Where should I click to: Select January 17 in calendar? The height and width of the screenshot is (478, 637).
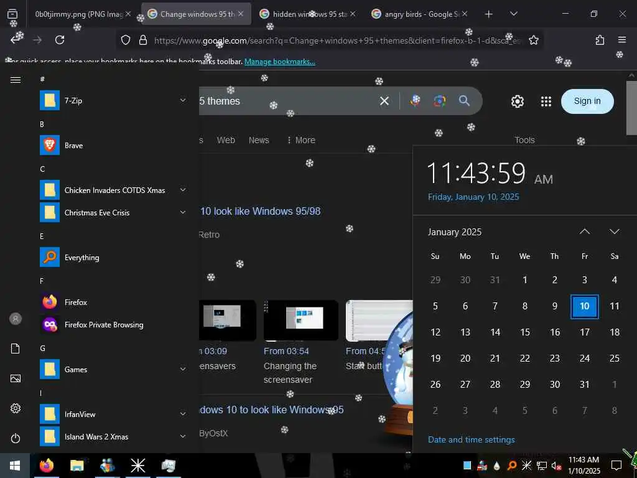(x=585, y=332)
